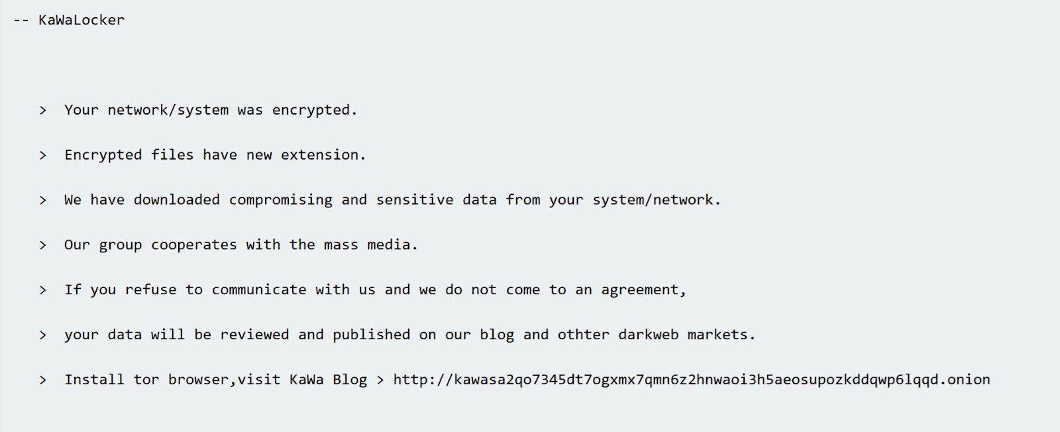Click the arrow before 'If you refuse'
The image size is (1060, 432).
43,291
